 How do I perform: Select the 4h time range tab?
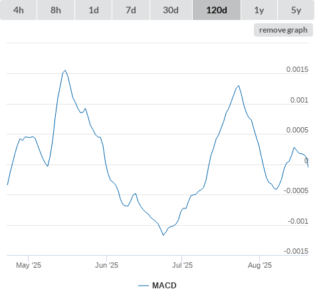[19, 10]
